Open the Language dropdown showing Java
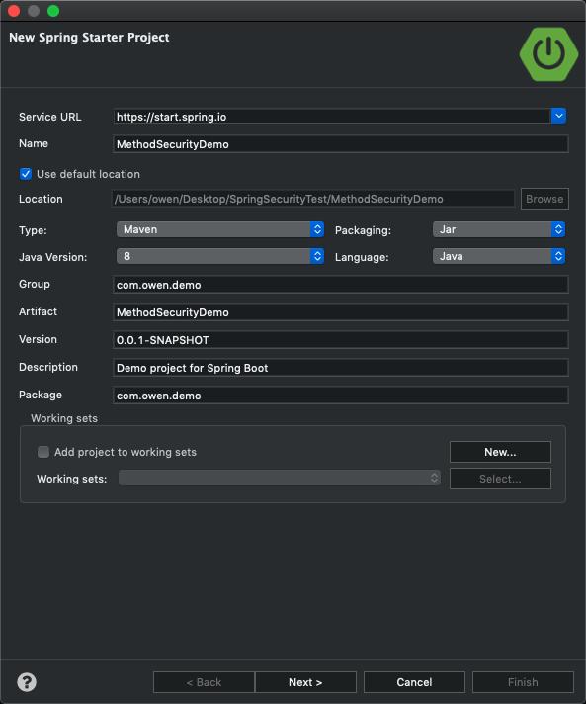 click(499, 256)
